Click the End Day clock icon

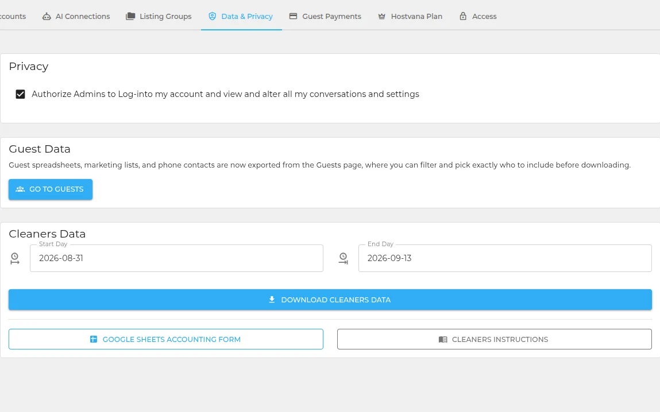pos(343,258)
